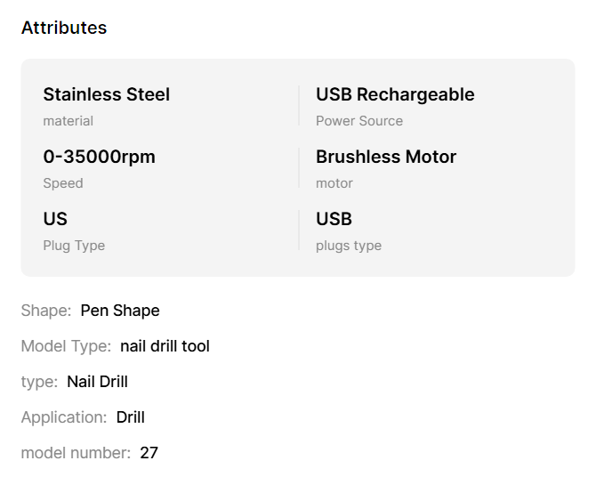Click the 'Shape:' label
Screen dimensions: 596x485
(45, 311)
